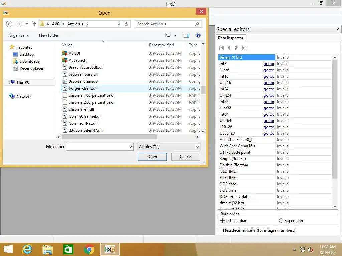Click the go to link for Int64
342x256 pixels.
269,114
